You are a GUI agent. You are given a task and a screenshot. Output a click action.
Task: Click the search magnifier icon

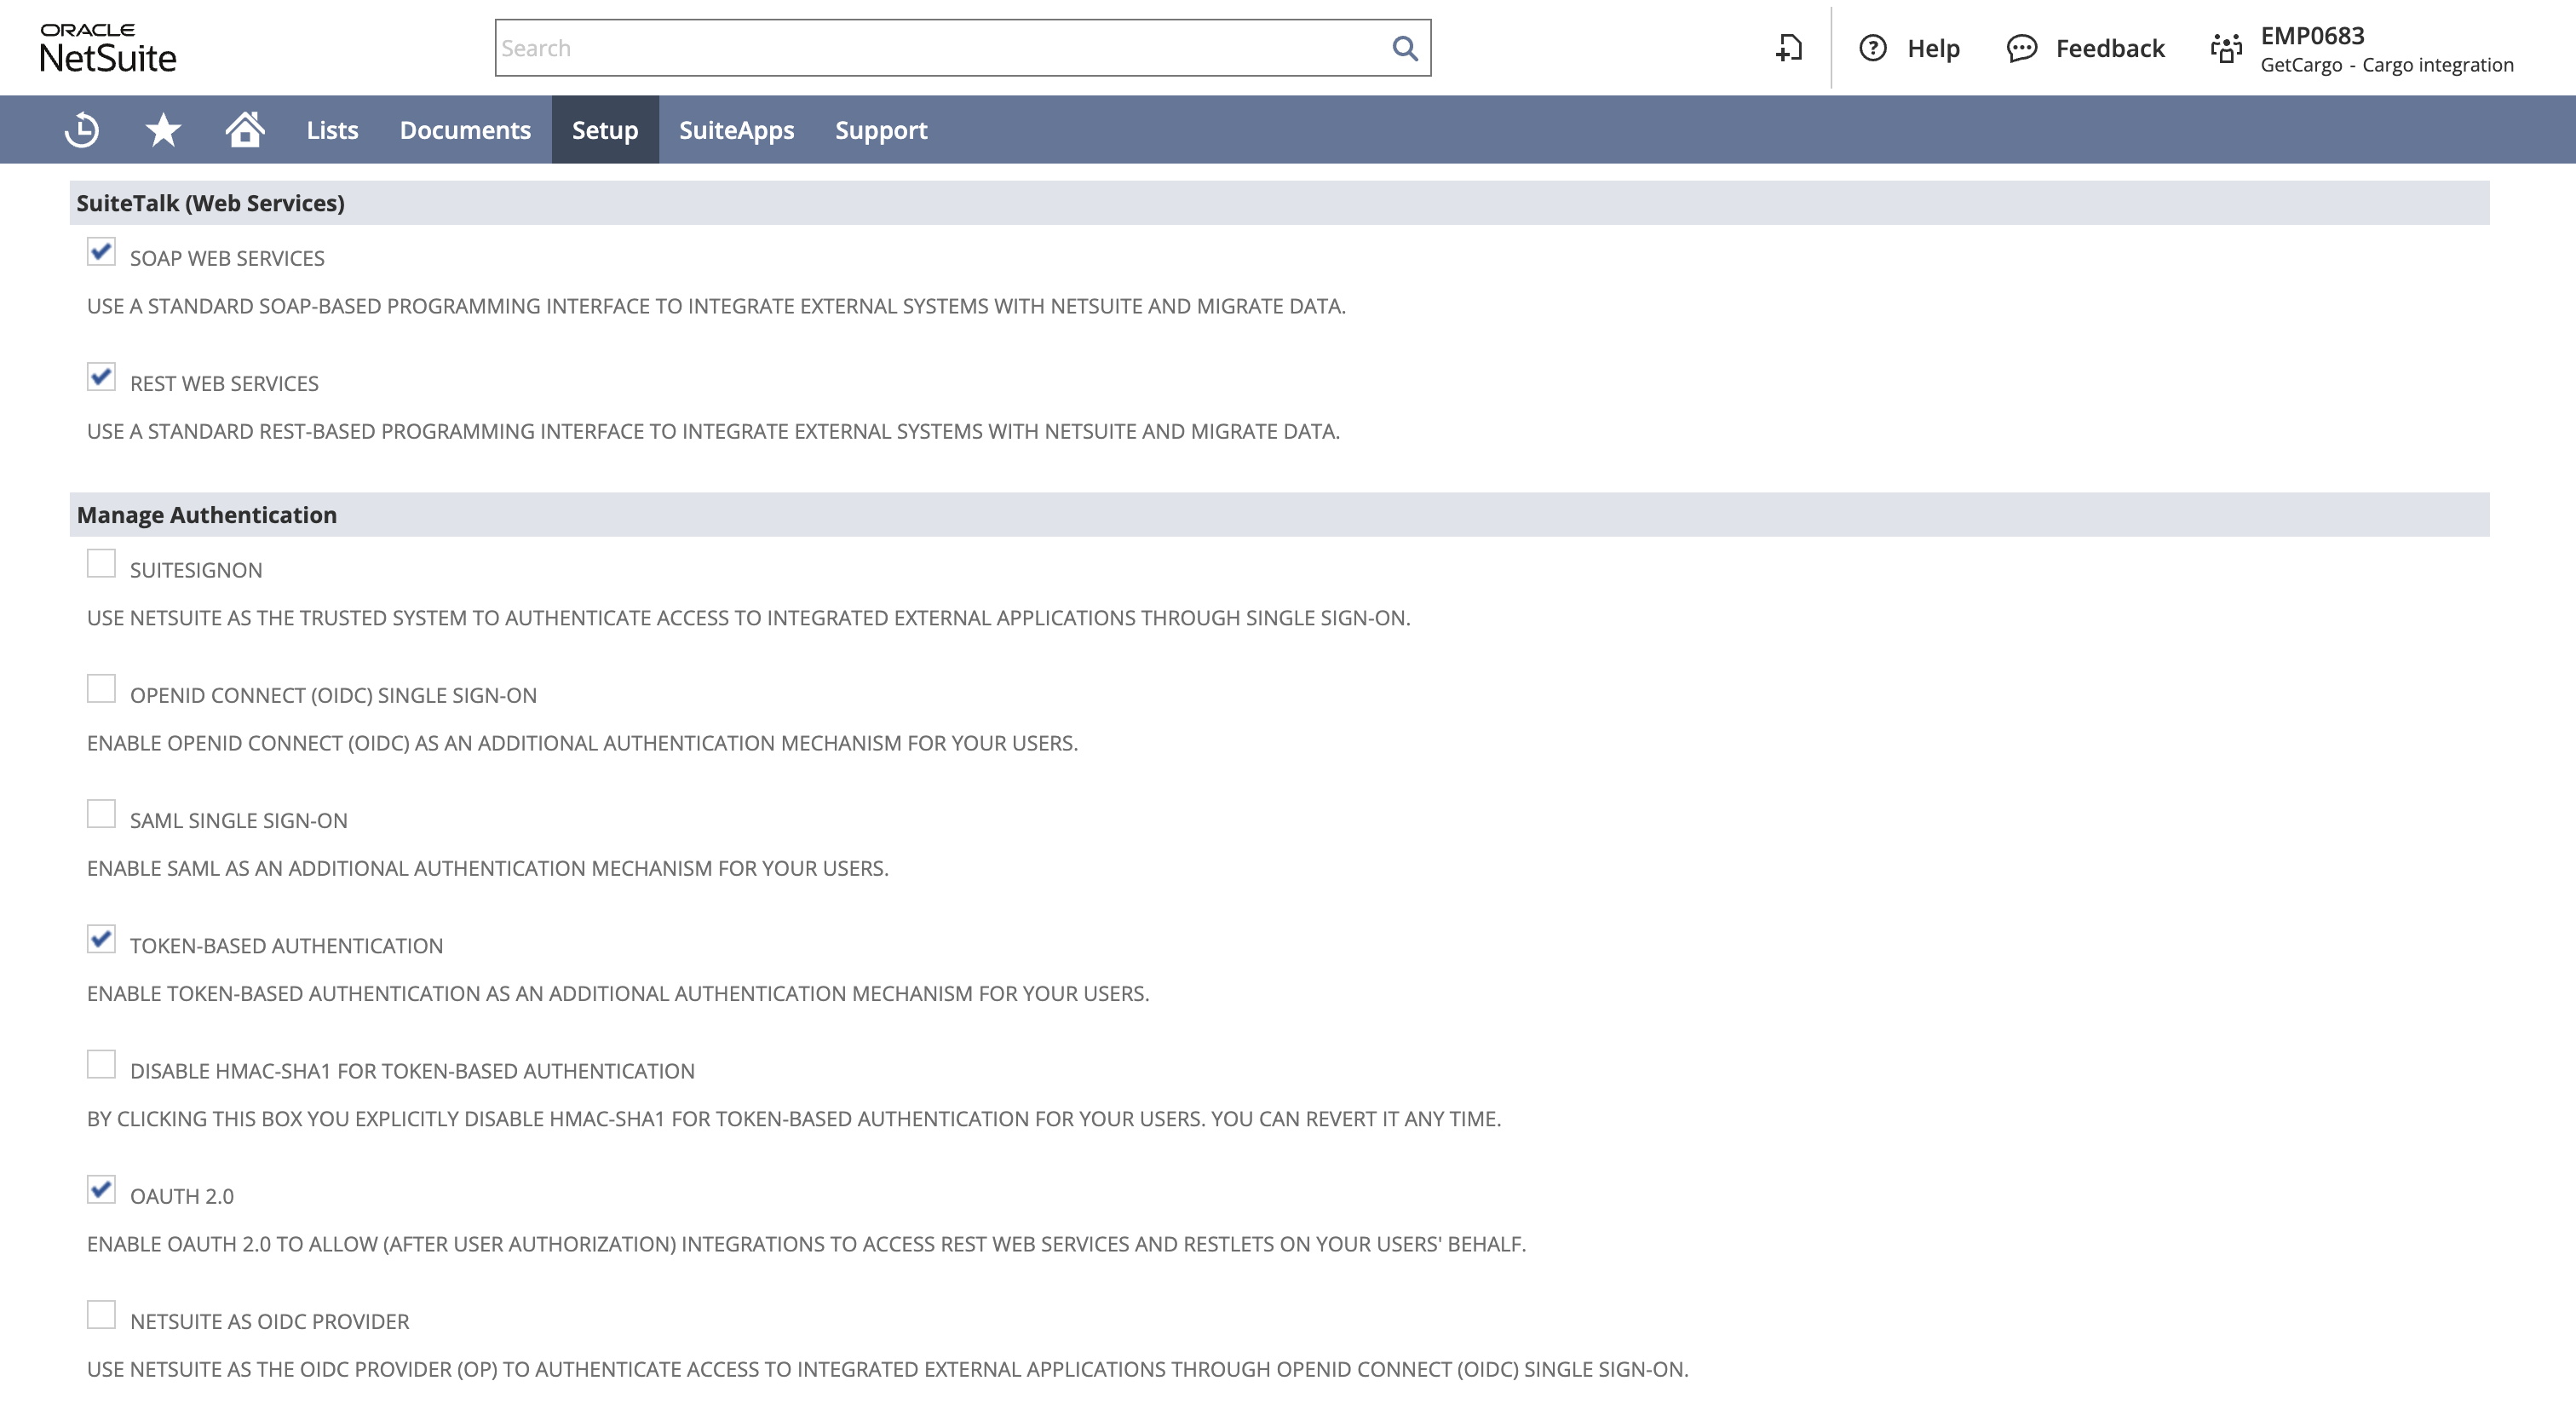[1405, 48]
